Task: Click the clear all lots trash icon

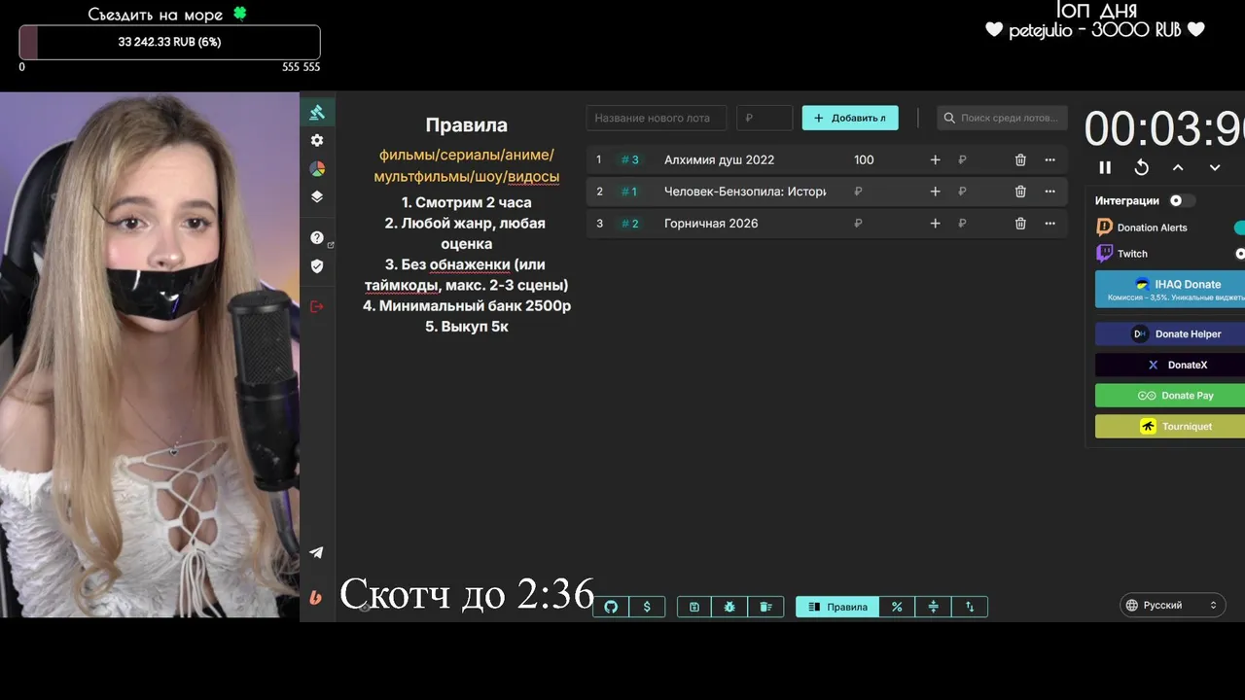Action: pos(765,607)
